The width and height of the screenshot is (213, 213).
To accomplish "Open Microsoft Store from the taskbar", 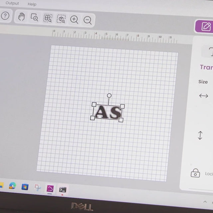I will 25,187.
